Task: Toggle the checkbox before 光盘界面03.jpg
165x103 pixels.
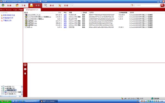Action: point(24,25)
